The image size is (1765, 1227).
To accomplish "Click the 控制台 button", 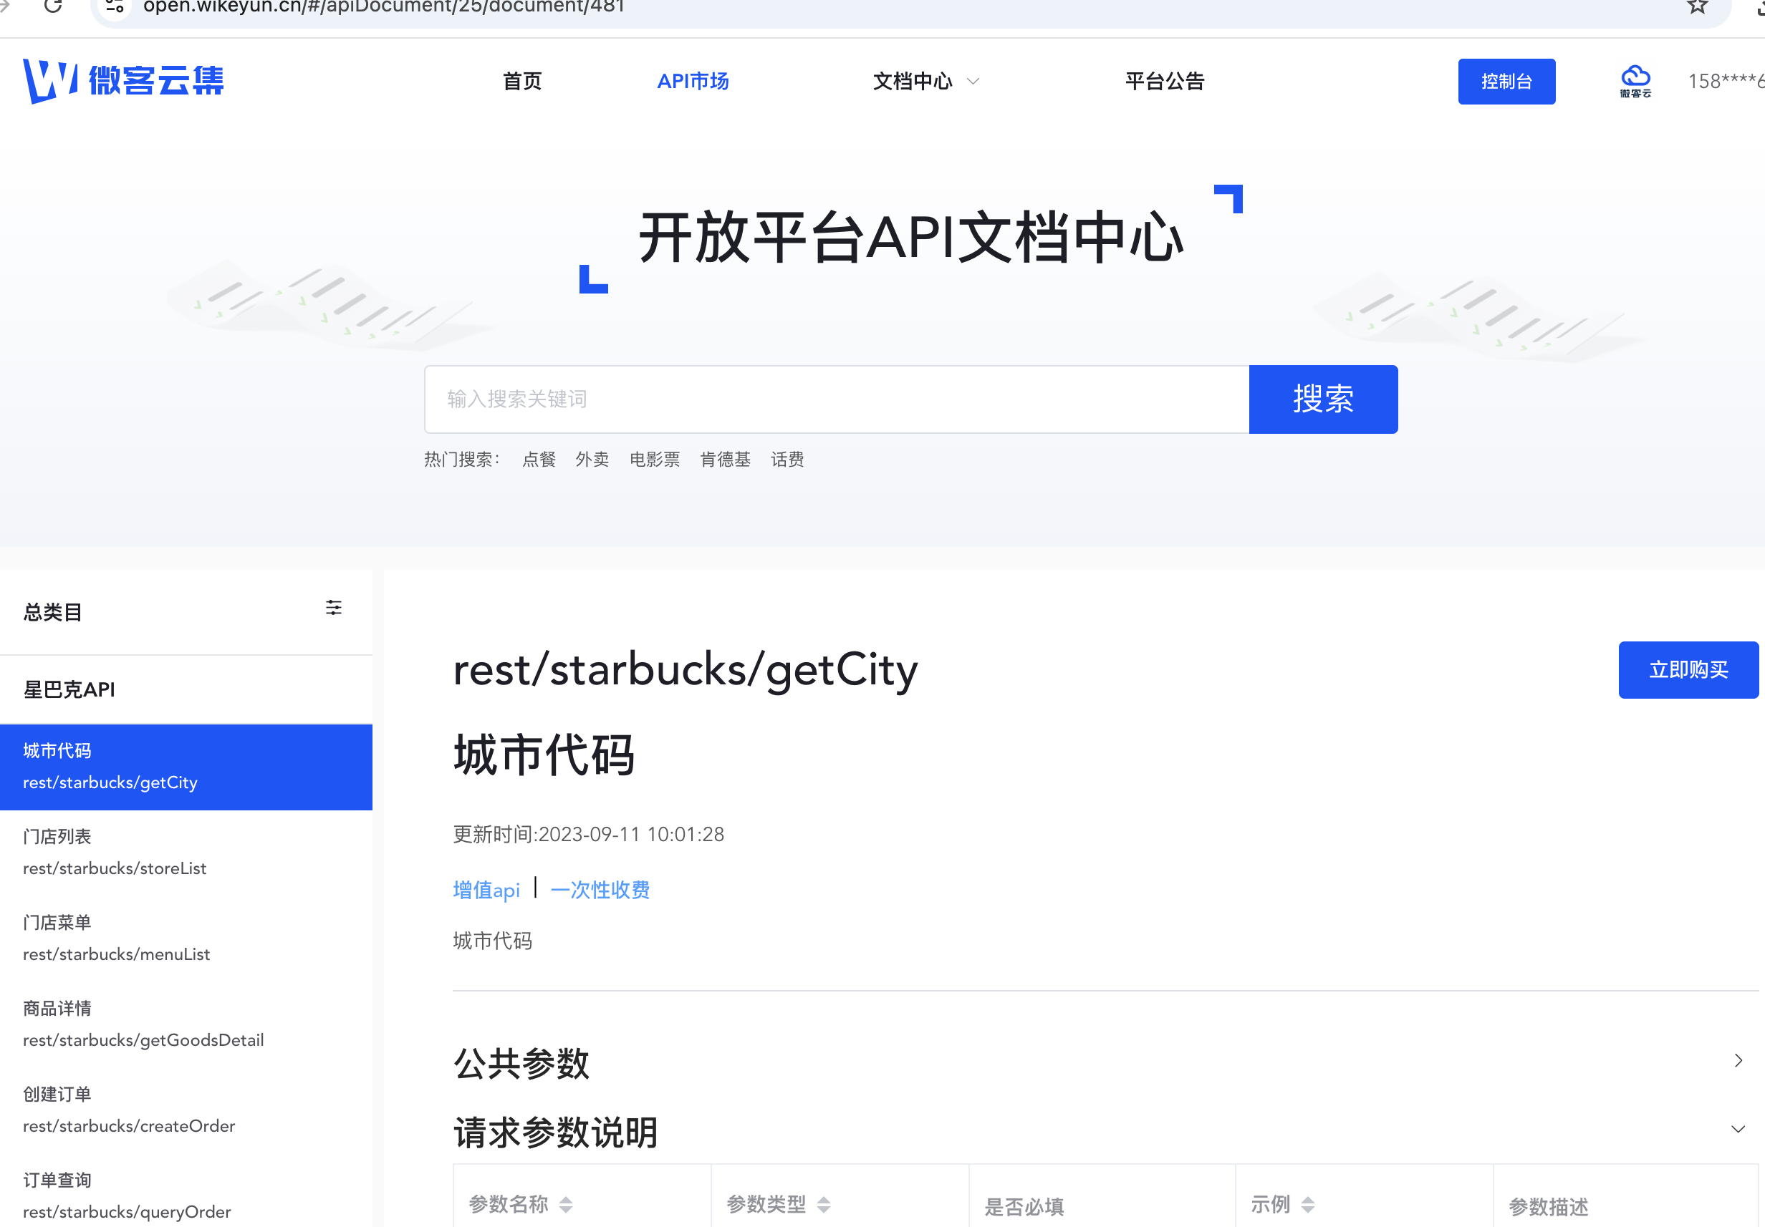I will (x=1506, y=81).
